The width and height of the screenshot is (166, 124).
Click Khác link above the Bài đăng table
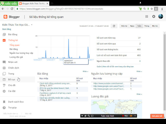pos(85,72)
